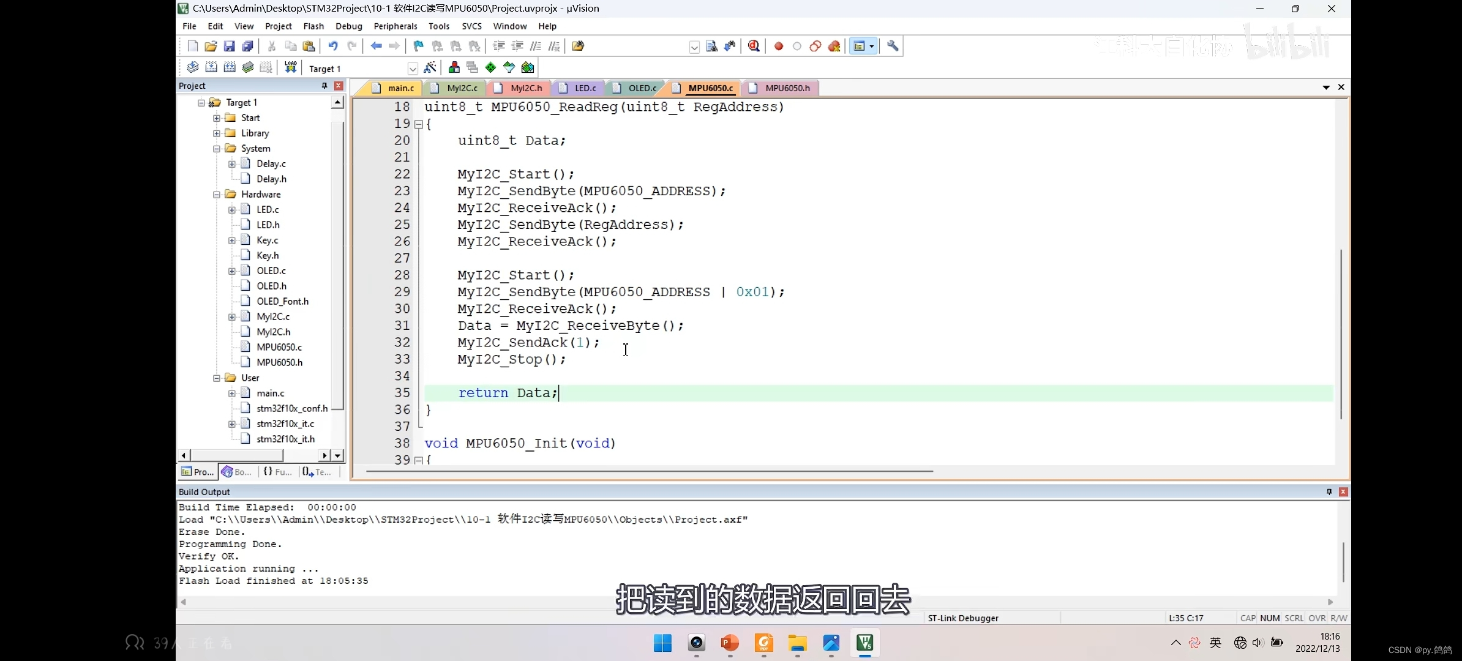Save the current file
This screenshot has height=661, width=1462.
click(x=229, y=46)
